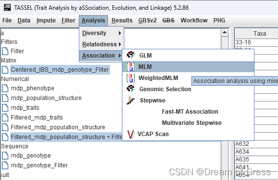Screen dimensions: 278x180
Task: Select Genomic Selection entry
Action: 188,89
